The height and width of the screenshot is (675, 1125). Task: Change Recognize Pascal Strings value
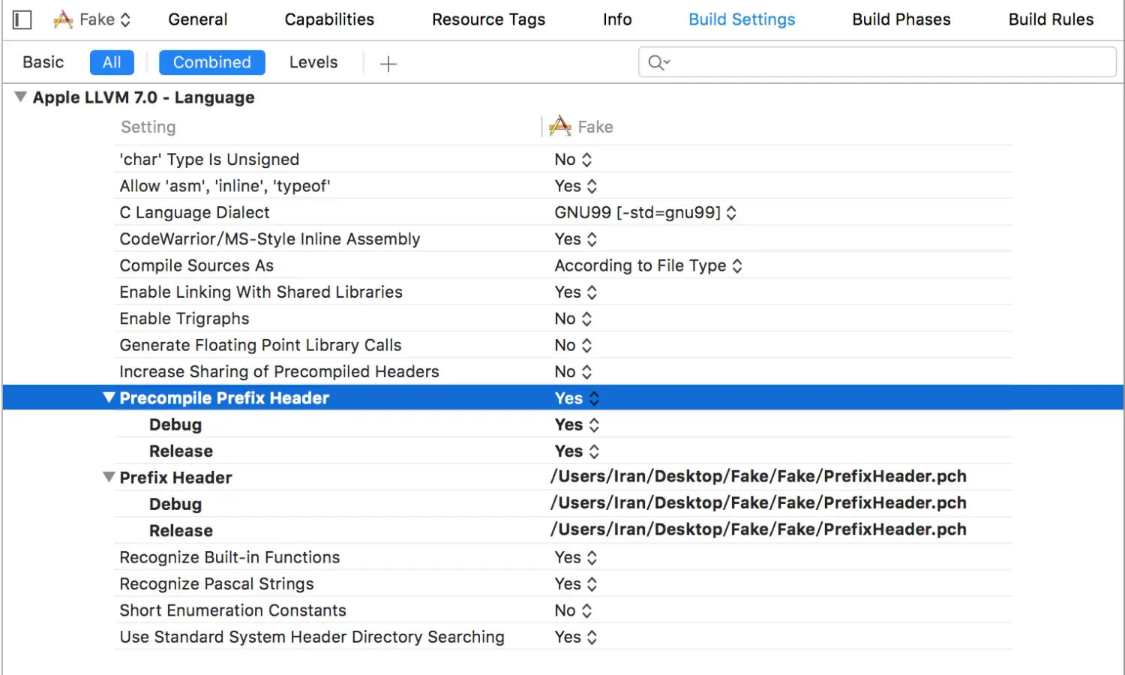(x=575, y=583)
